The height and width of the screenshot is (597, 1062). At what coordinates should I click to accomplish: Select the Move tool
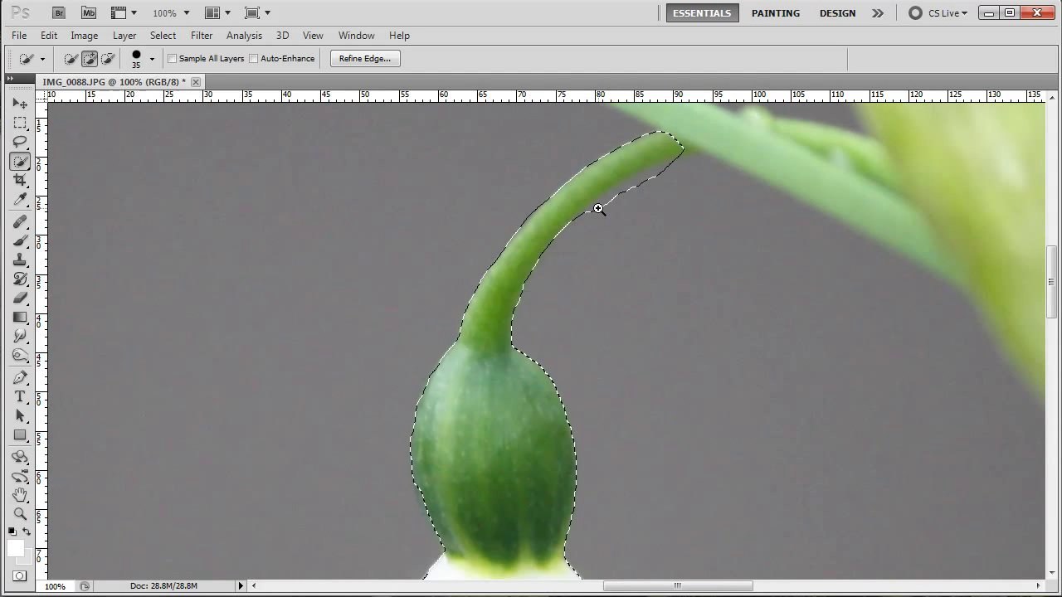(x=20, y=104)
